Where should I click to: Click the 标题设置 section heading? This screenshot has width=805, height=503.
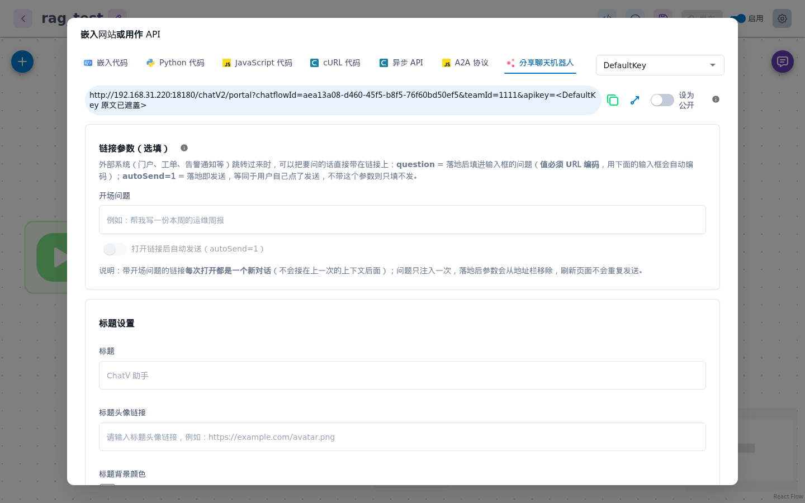tap(117, 324)
